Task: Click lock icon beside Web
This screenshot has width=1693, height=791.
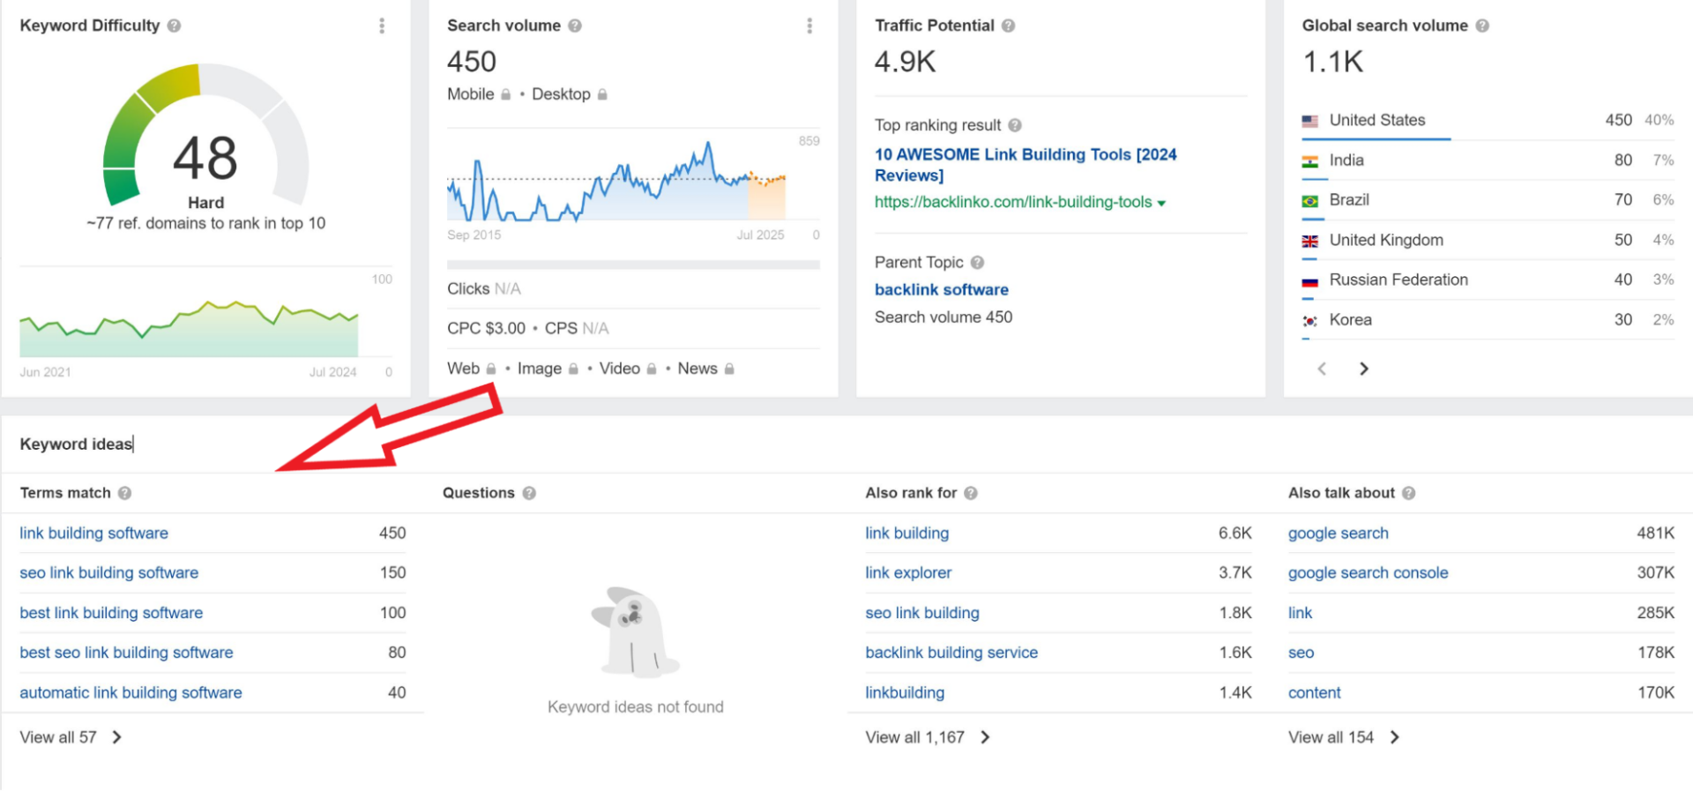Action: 491,369
